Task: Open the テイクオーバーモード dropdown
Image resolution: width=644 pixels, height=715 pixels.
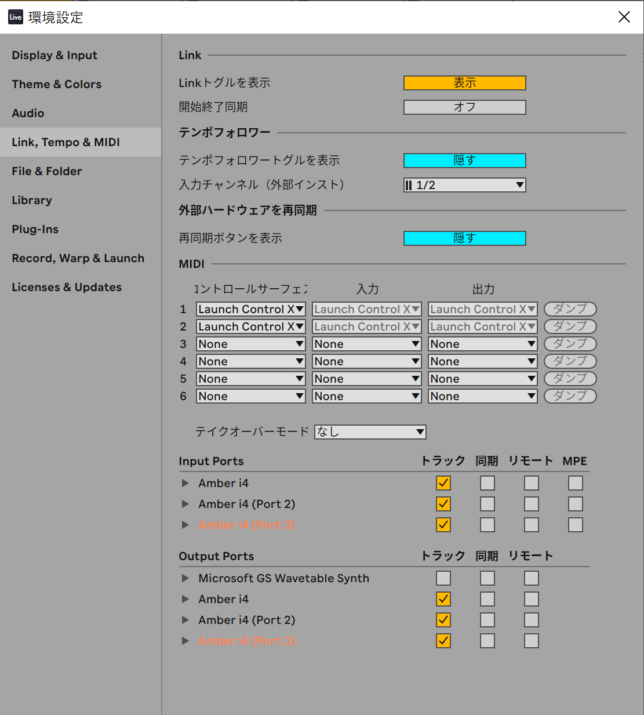Action: click(370, 432)
